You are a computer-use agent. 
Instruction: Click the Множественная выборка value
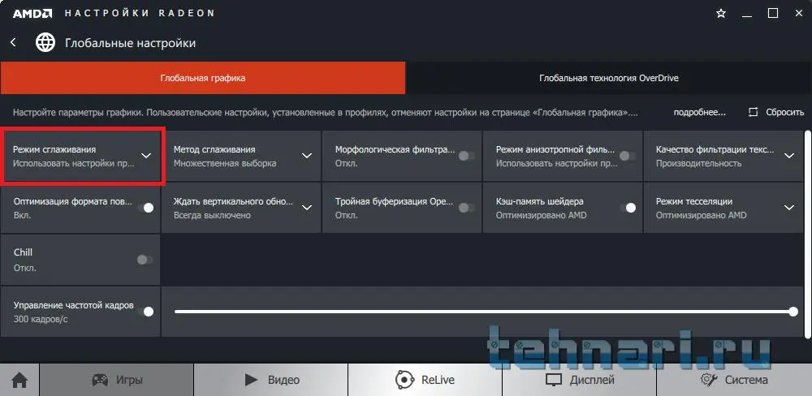click(225, 164)
